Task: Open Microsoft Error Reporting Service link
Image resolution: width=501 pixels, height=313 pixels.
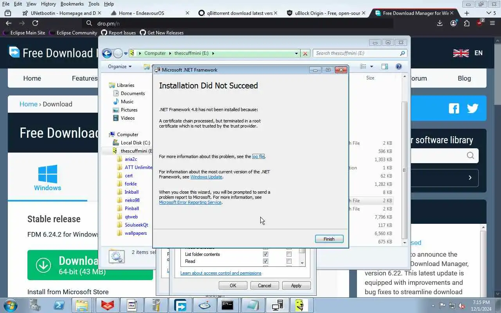Action: (x=190, y=202)
